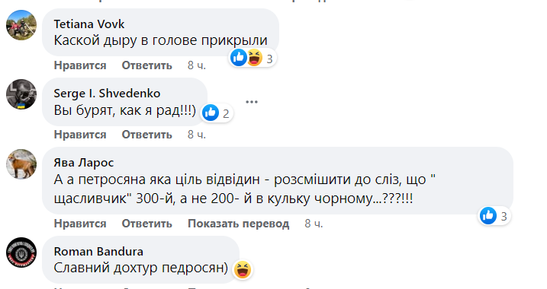
Task: View thumbs-up reaction on Ява Ларос comment
Action: (x=488, y=215)
